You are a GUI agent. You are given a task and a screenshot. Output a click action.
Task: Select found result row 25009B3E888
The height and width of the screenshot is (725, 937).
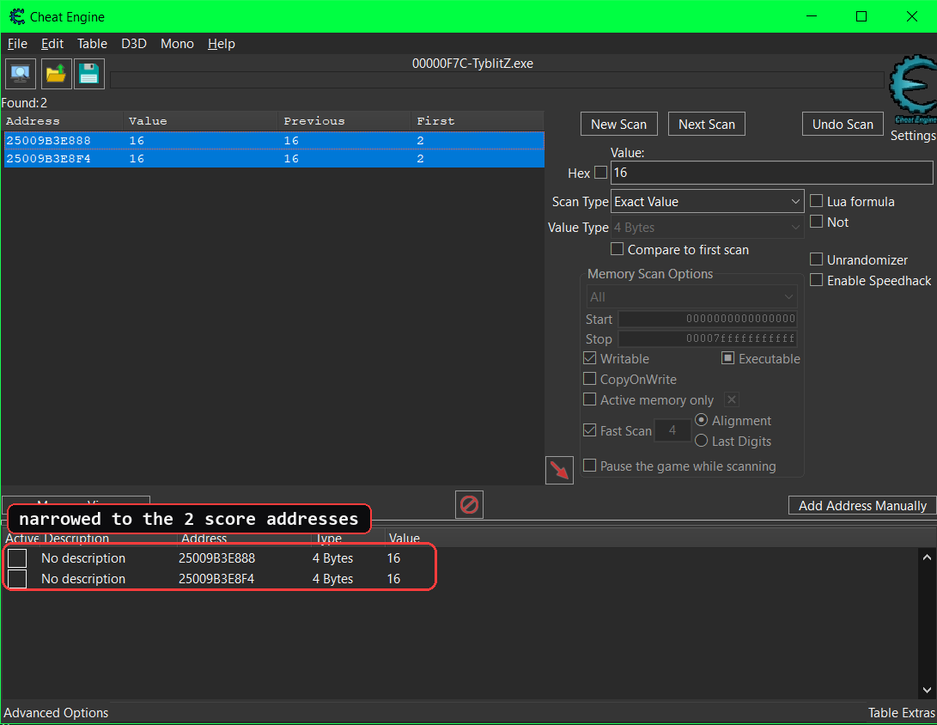274,141
